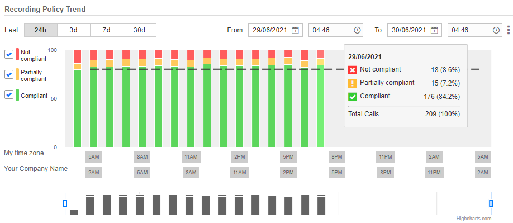Click the red Not compliant legend swatch
The width and height of the screenshot is (513, 223).
(17, 54)
